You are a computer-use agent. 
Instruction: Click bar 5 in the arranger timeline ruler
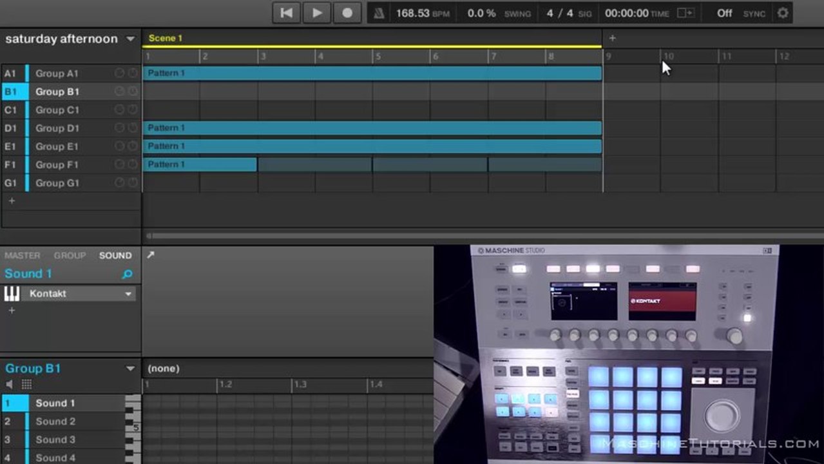coord(379,57)
